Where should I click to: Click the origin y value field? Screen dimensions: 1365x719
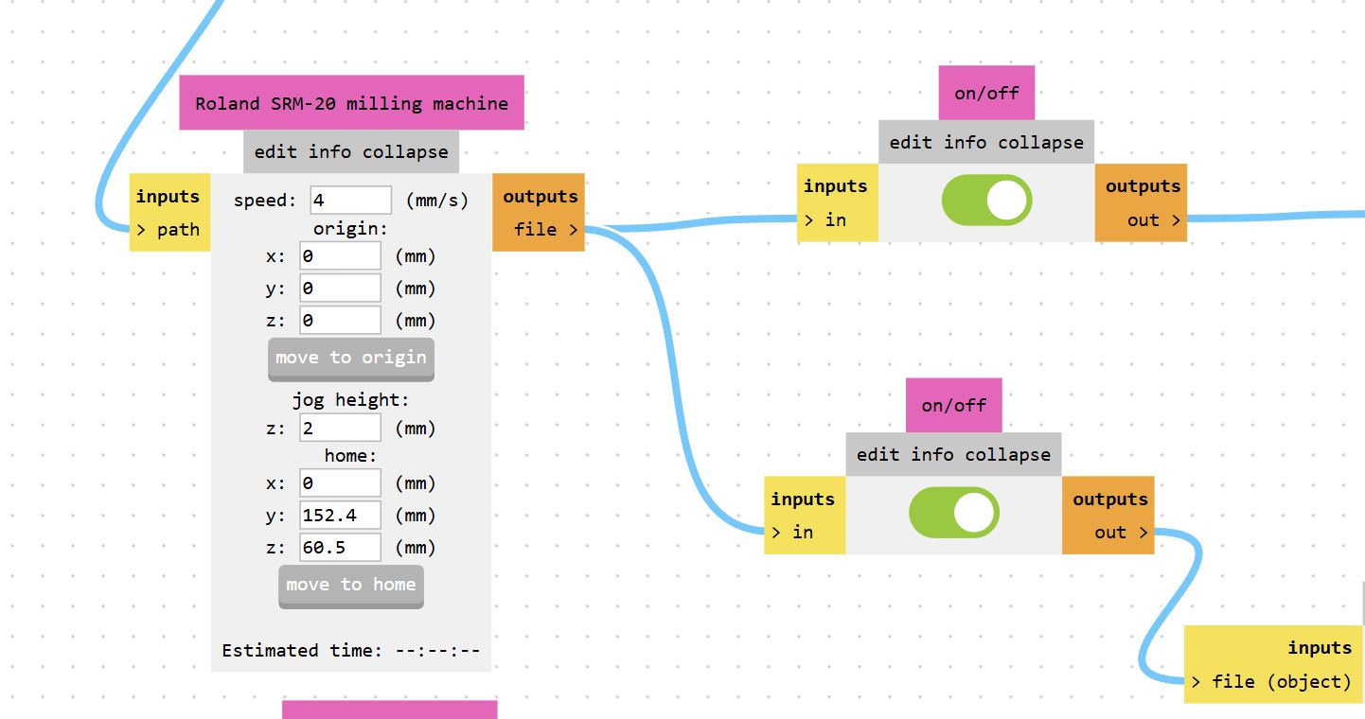340,288
